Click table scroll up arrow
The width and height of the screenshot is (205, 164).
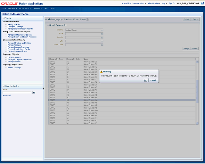(x=197, y=62)
